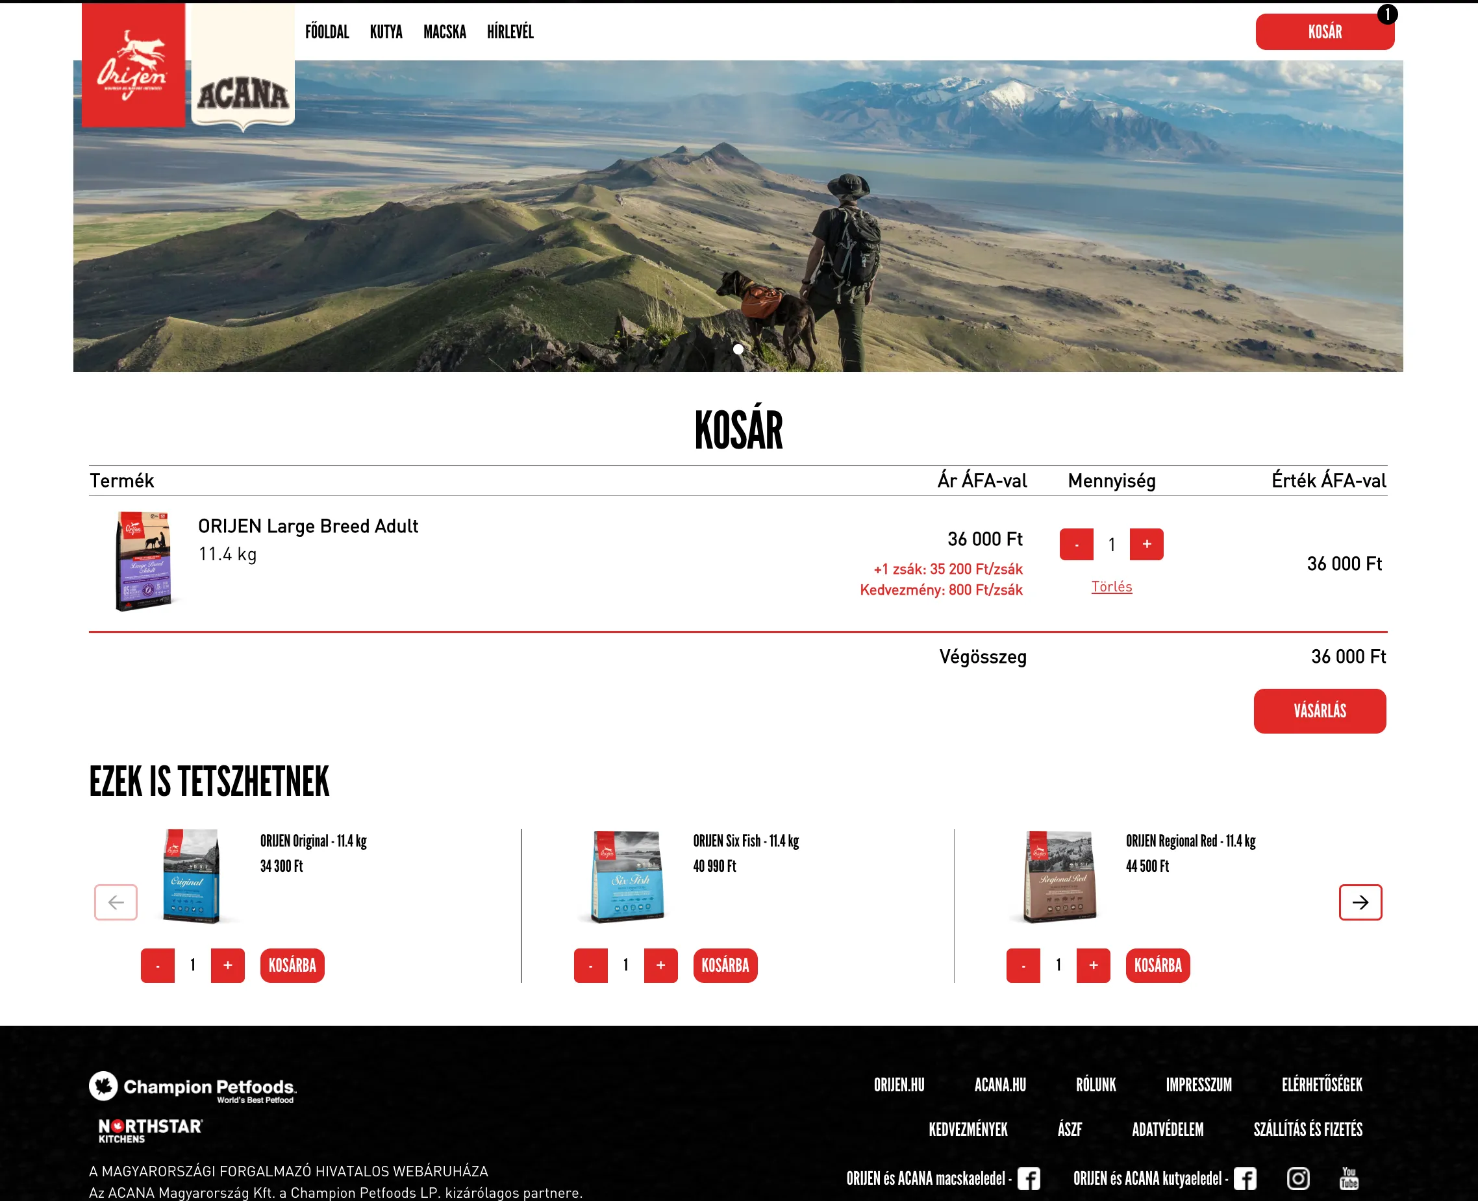This screenshot has width=1478, height=1201.
Task: Click the ORIJEN Regional Red price '44 500 Ft'
Action: point(1147,866)
